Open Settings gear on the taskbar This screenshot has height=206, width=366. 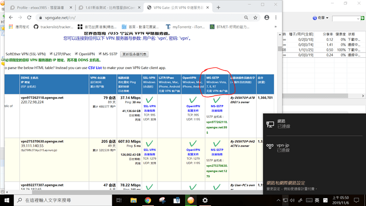(x=205, y=200)
